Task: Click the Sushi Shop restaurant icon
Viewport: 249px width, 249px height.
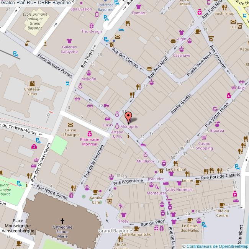Action: (224, 7)
